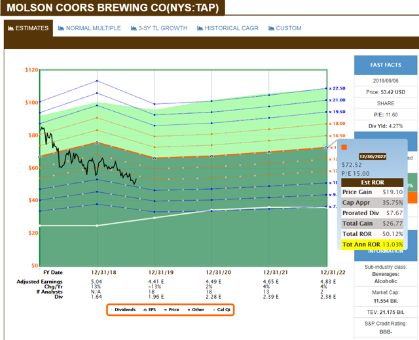Click the Price Gain $19.10 row
The width and height of the screenshot is (419, 340).
pos(373,192)
